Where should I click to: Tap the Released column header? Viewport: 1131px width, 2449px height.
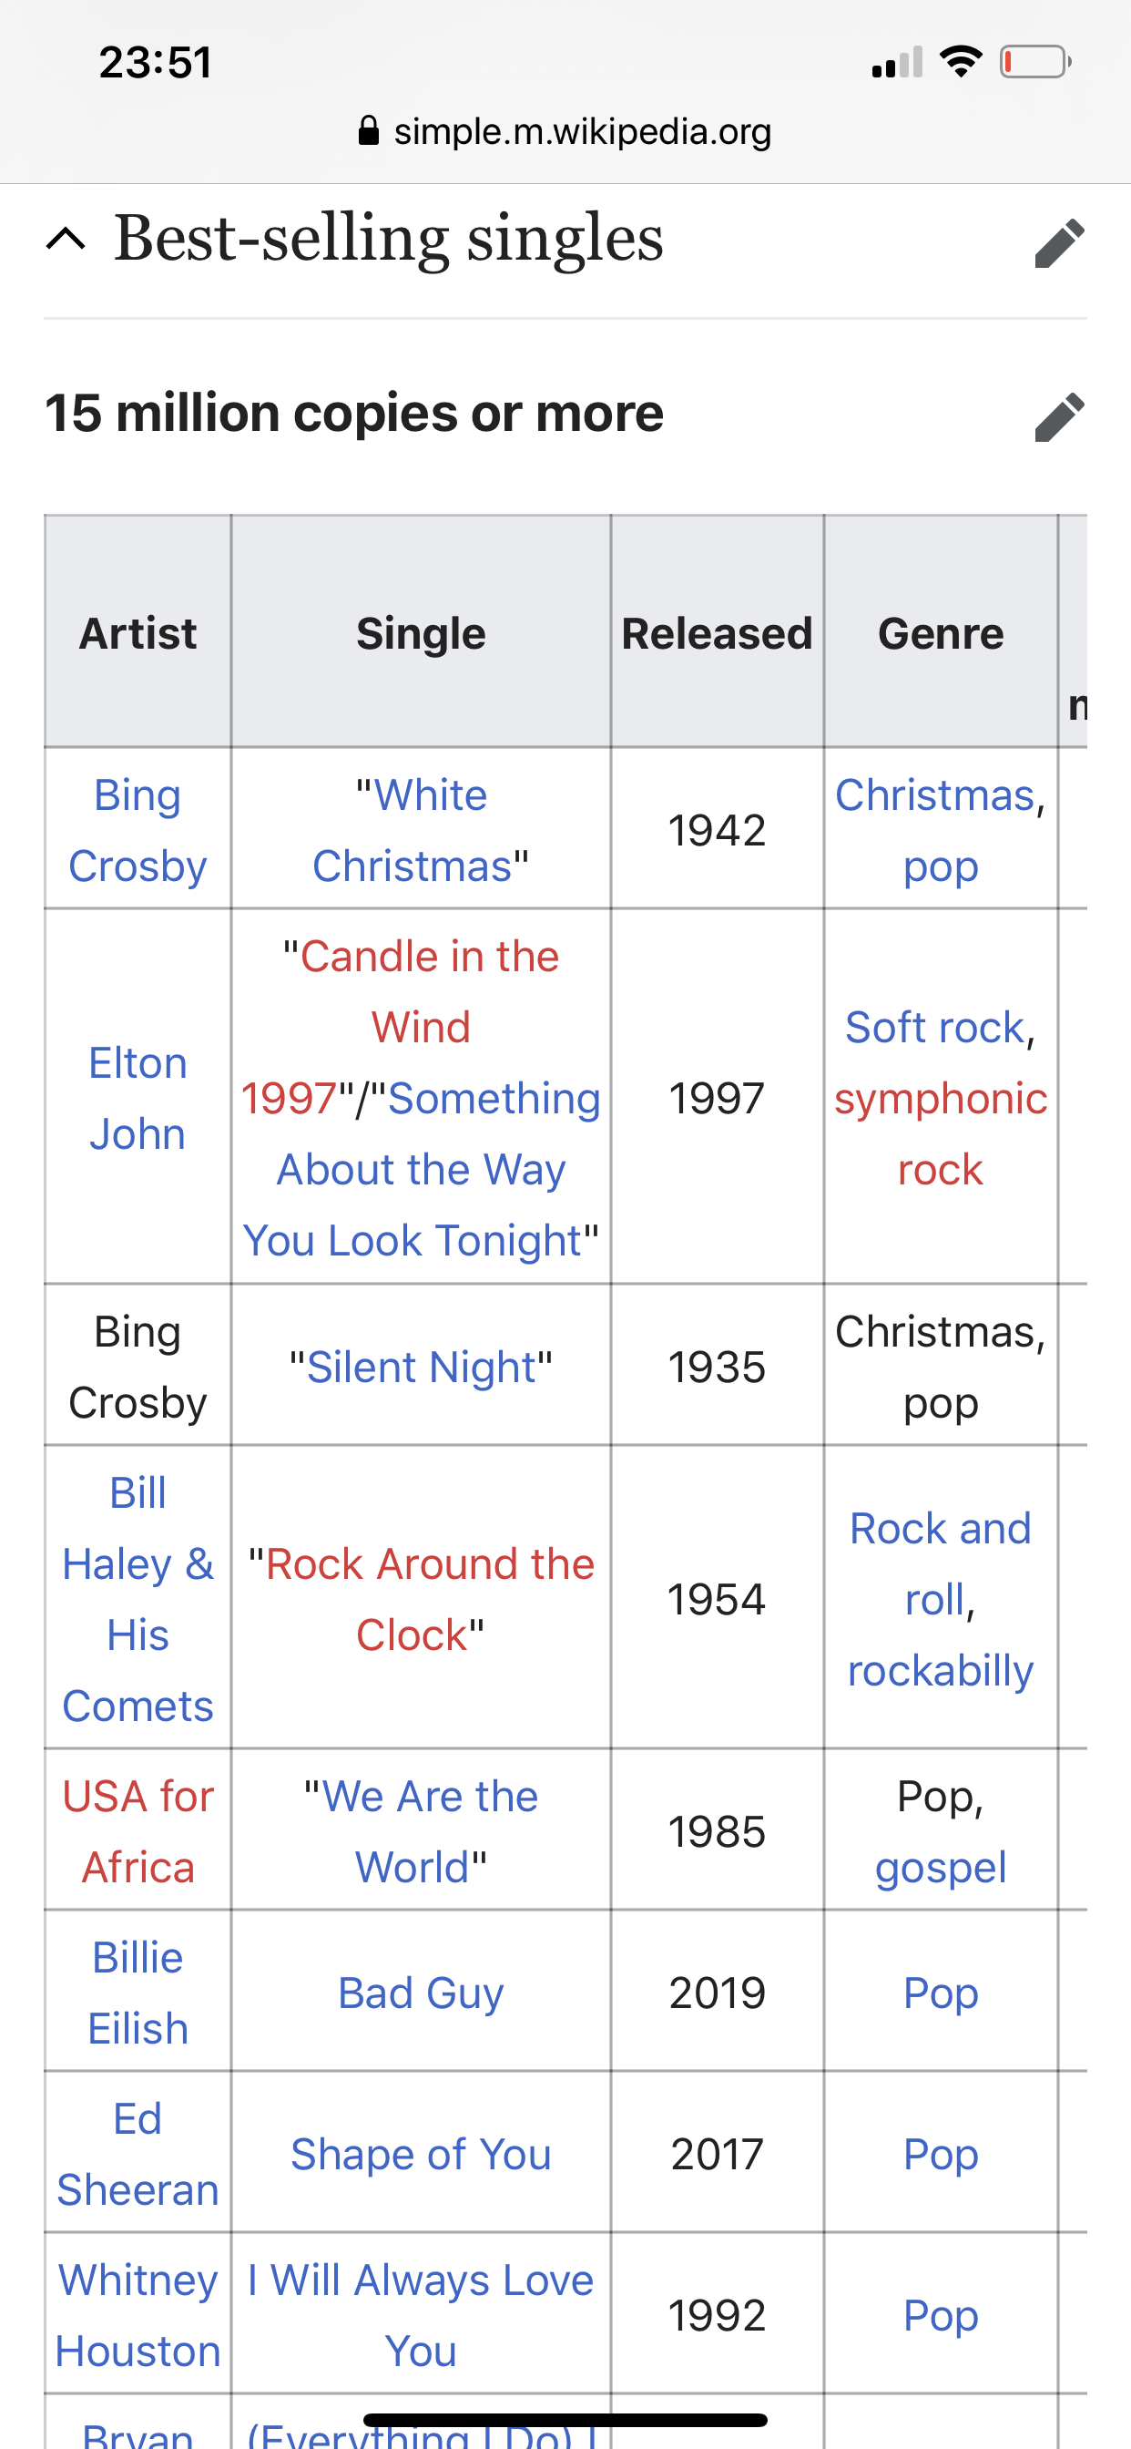tap(718, 632)
